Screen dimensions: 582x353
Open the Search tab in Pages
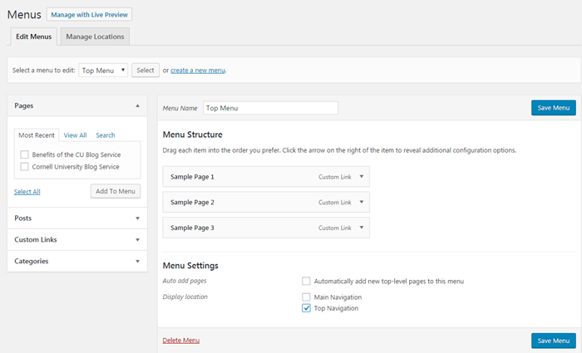coord(106,135)
